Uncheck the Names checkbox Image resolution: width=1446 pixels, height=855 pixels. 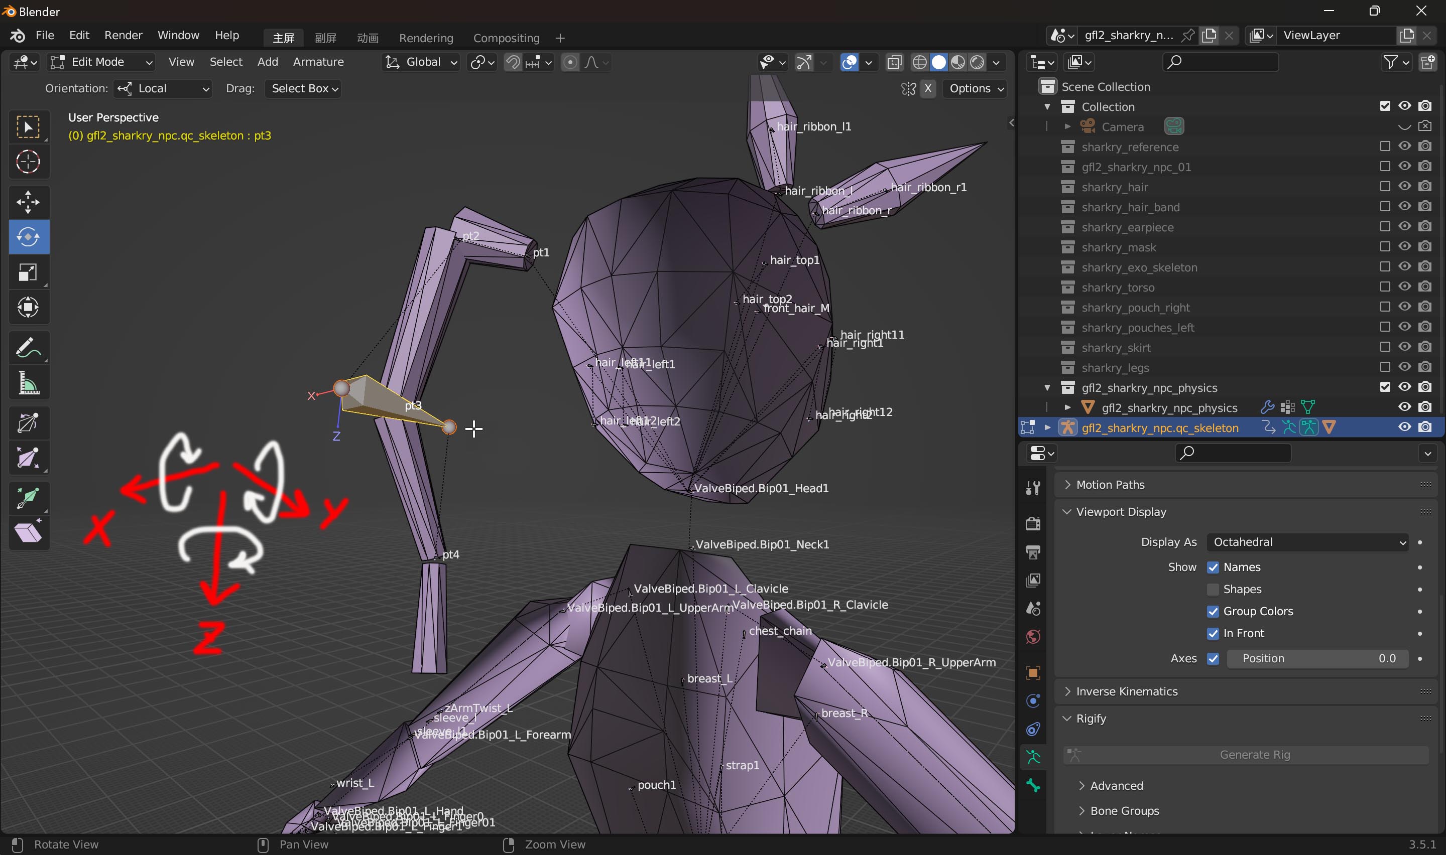1213,567
